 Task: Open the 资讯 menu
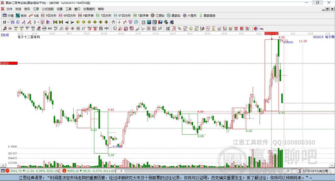pyautogui.click(x=27, y=9)
